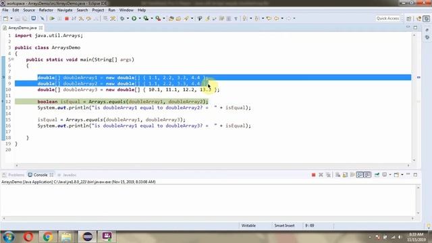This screenshot has height=243, width=432.
Task: Open the Refactor menu
Action: pyautogui.click(x=46, y=10)
